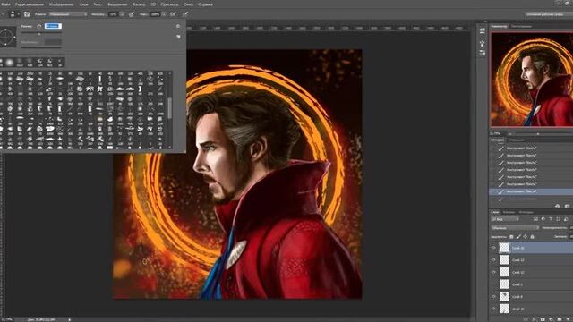
Task: Open the Фильтр menu
Action: (x=139, y=4)
